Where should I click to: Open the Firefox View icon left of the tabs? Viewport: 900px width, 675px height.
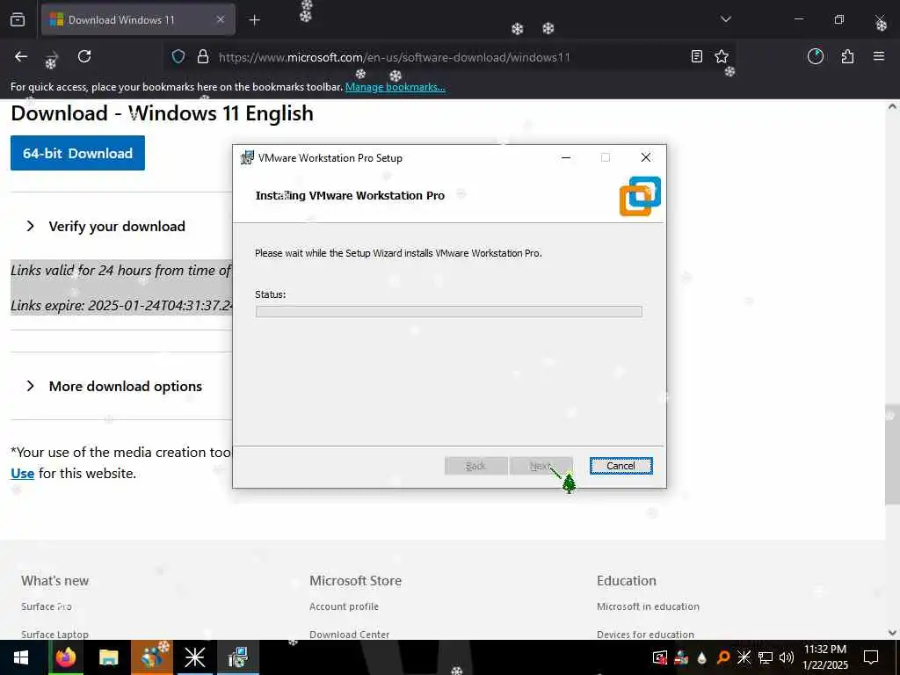(x=18, y=19)
